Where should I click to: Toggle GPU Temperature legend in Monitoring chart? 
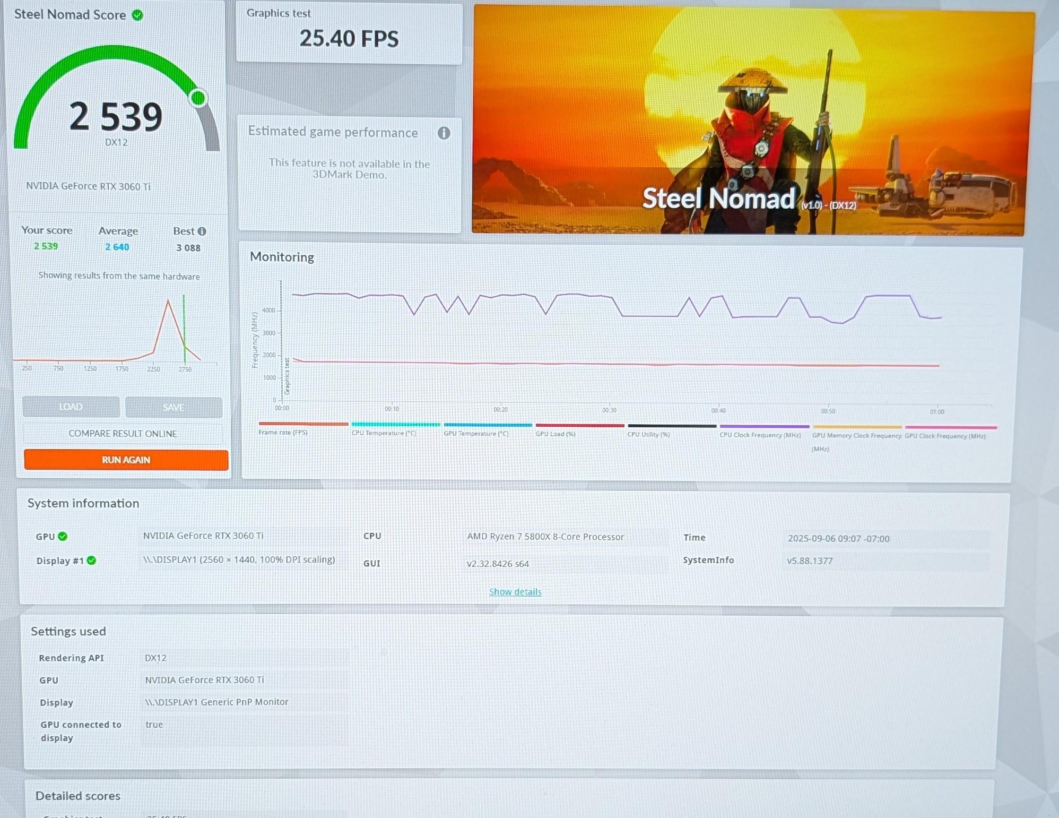(488, 429)
